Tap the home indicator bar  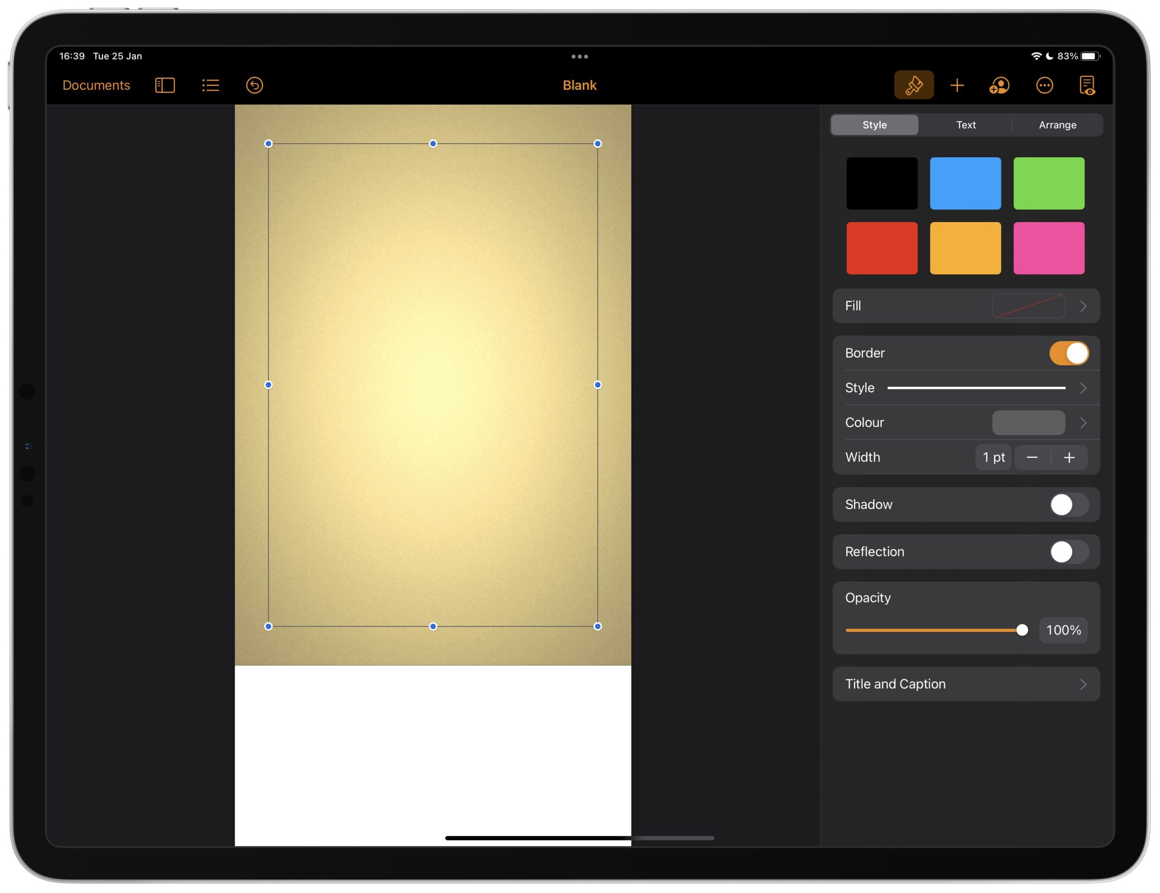580,838
